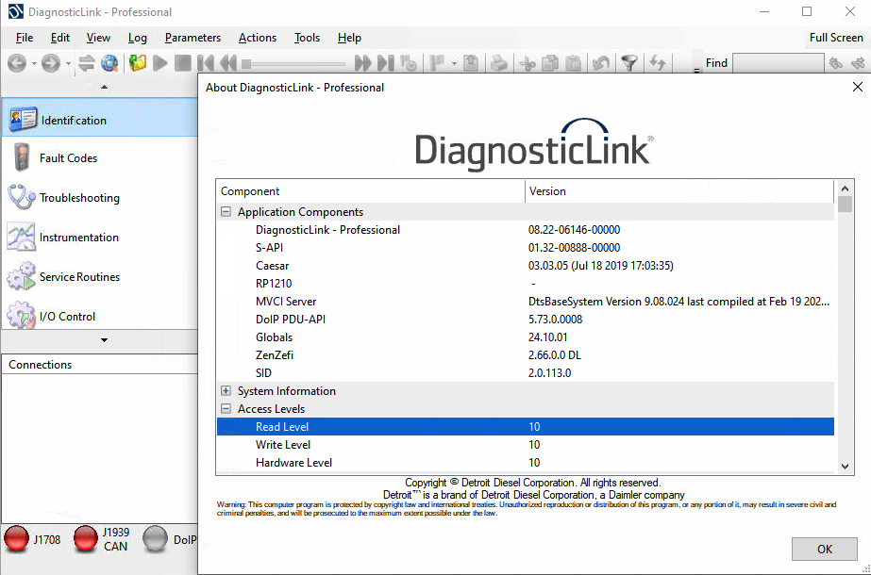Click the Find next binoculars icon

coord(858,63)
